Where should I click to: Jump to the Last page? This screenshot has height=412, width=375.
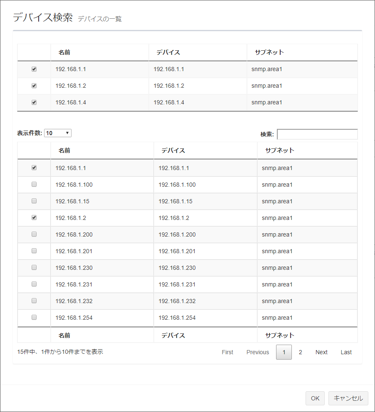(346, 352)
